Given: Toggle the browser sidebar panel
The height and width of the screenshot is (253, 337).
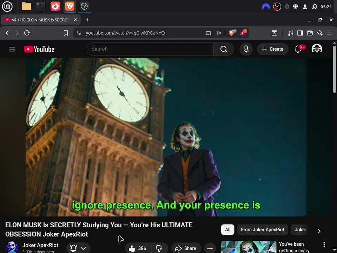Looking at the screenshot, I should coord(300,33).
